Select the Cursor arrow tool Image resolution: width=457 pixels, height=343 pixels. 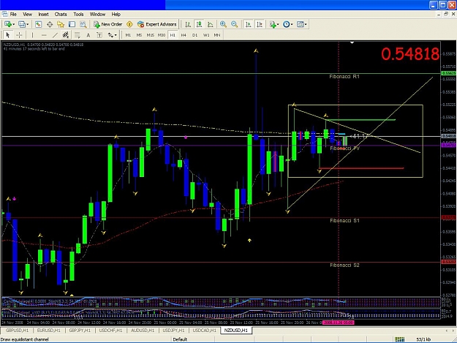coord(8,35)
